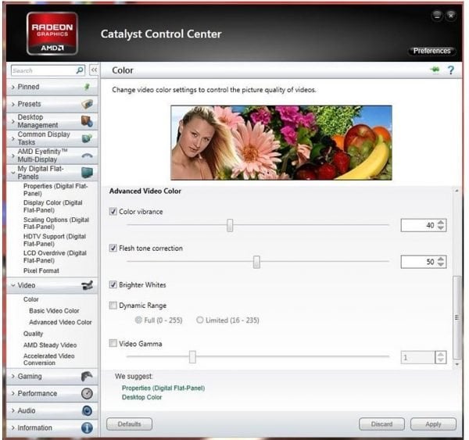Pin this page using the green pin icon
This screenshot has height=440, width=469.
(435, 70)
